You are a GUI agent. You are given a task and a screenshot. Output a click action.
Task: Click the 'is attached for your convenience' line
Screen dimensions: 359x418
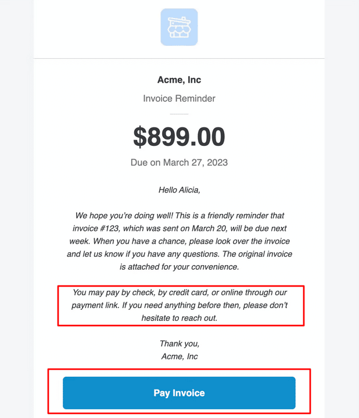coord(179,267)
